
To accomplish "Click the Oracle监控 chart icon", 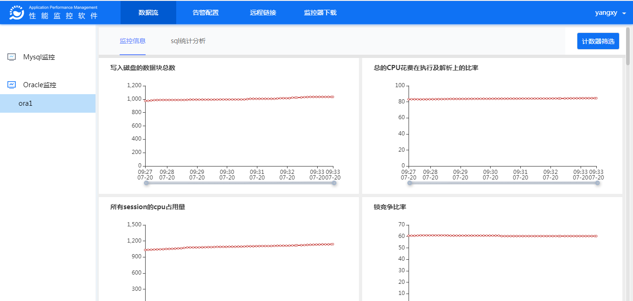I will pyautogui.click(x=12, y=85).
